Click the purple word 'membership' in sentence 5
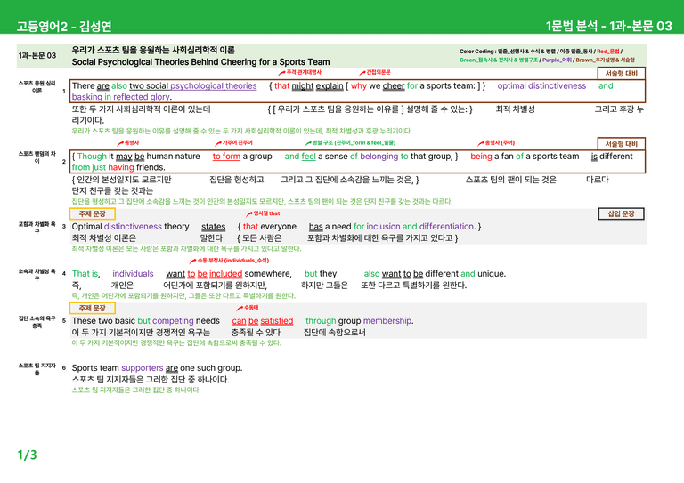The height and width of the screenshot is (483, 684). [x=387, y=321]
